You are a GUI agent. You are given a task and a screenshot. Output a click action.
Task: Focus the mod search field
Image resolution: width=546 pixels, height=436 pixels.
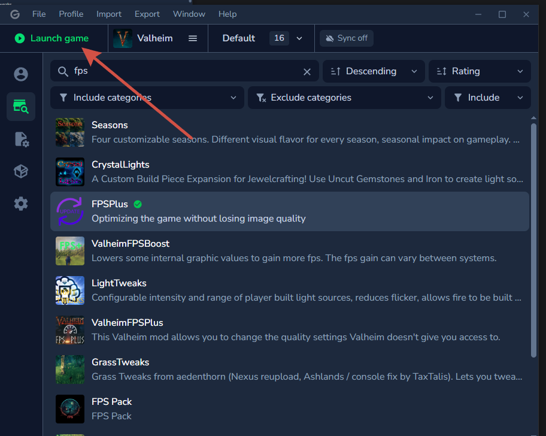[x=184, y=71]
